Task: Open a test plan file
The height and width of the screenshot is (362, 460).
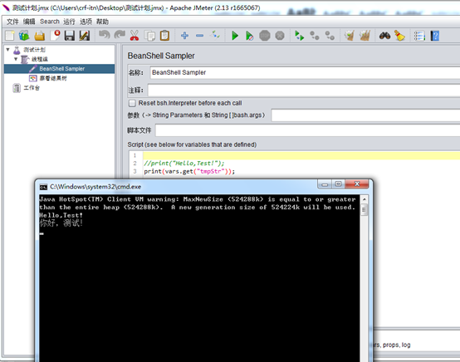Action: tap(40, 36)
